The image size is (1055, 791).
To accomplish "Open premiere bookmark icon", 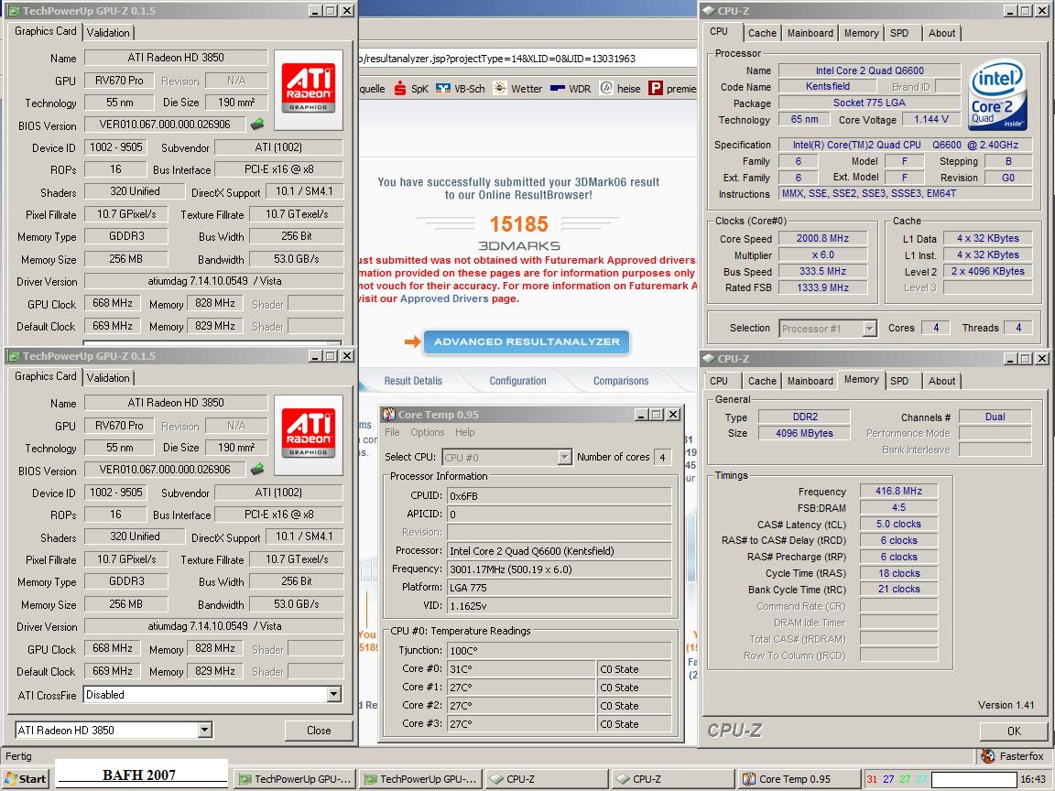I will click(656, 88).
